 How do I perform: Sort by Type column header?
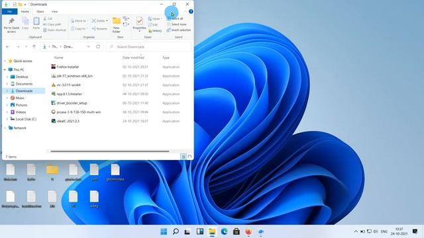(x=166, y=58)
